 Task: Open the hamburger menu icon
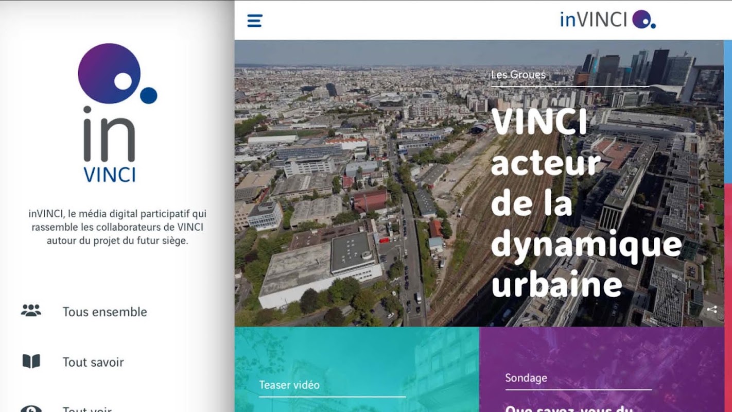point(255,21)
